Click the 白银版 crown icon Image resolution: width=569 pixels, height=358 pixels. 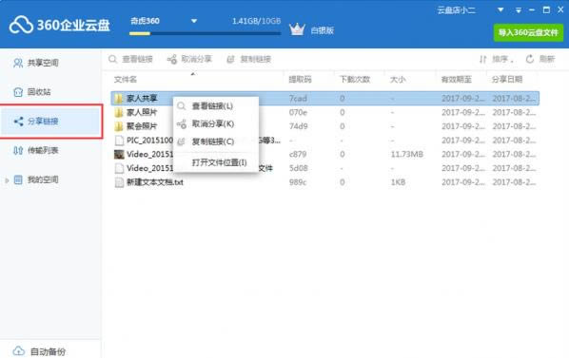tap(297, 29)
